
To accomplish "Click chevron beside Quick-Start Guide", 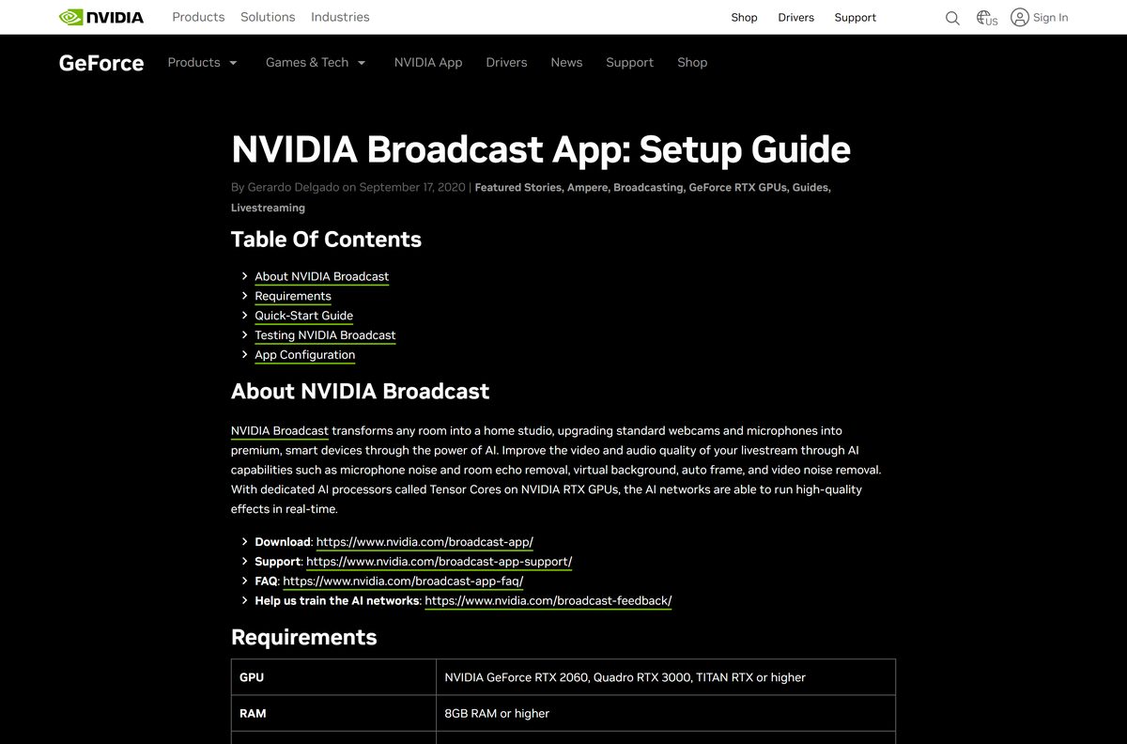I will click(244, 316).
